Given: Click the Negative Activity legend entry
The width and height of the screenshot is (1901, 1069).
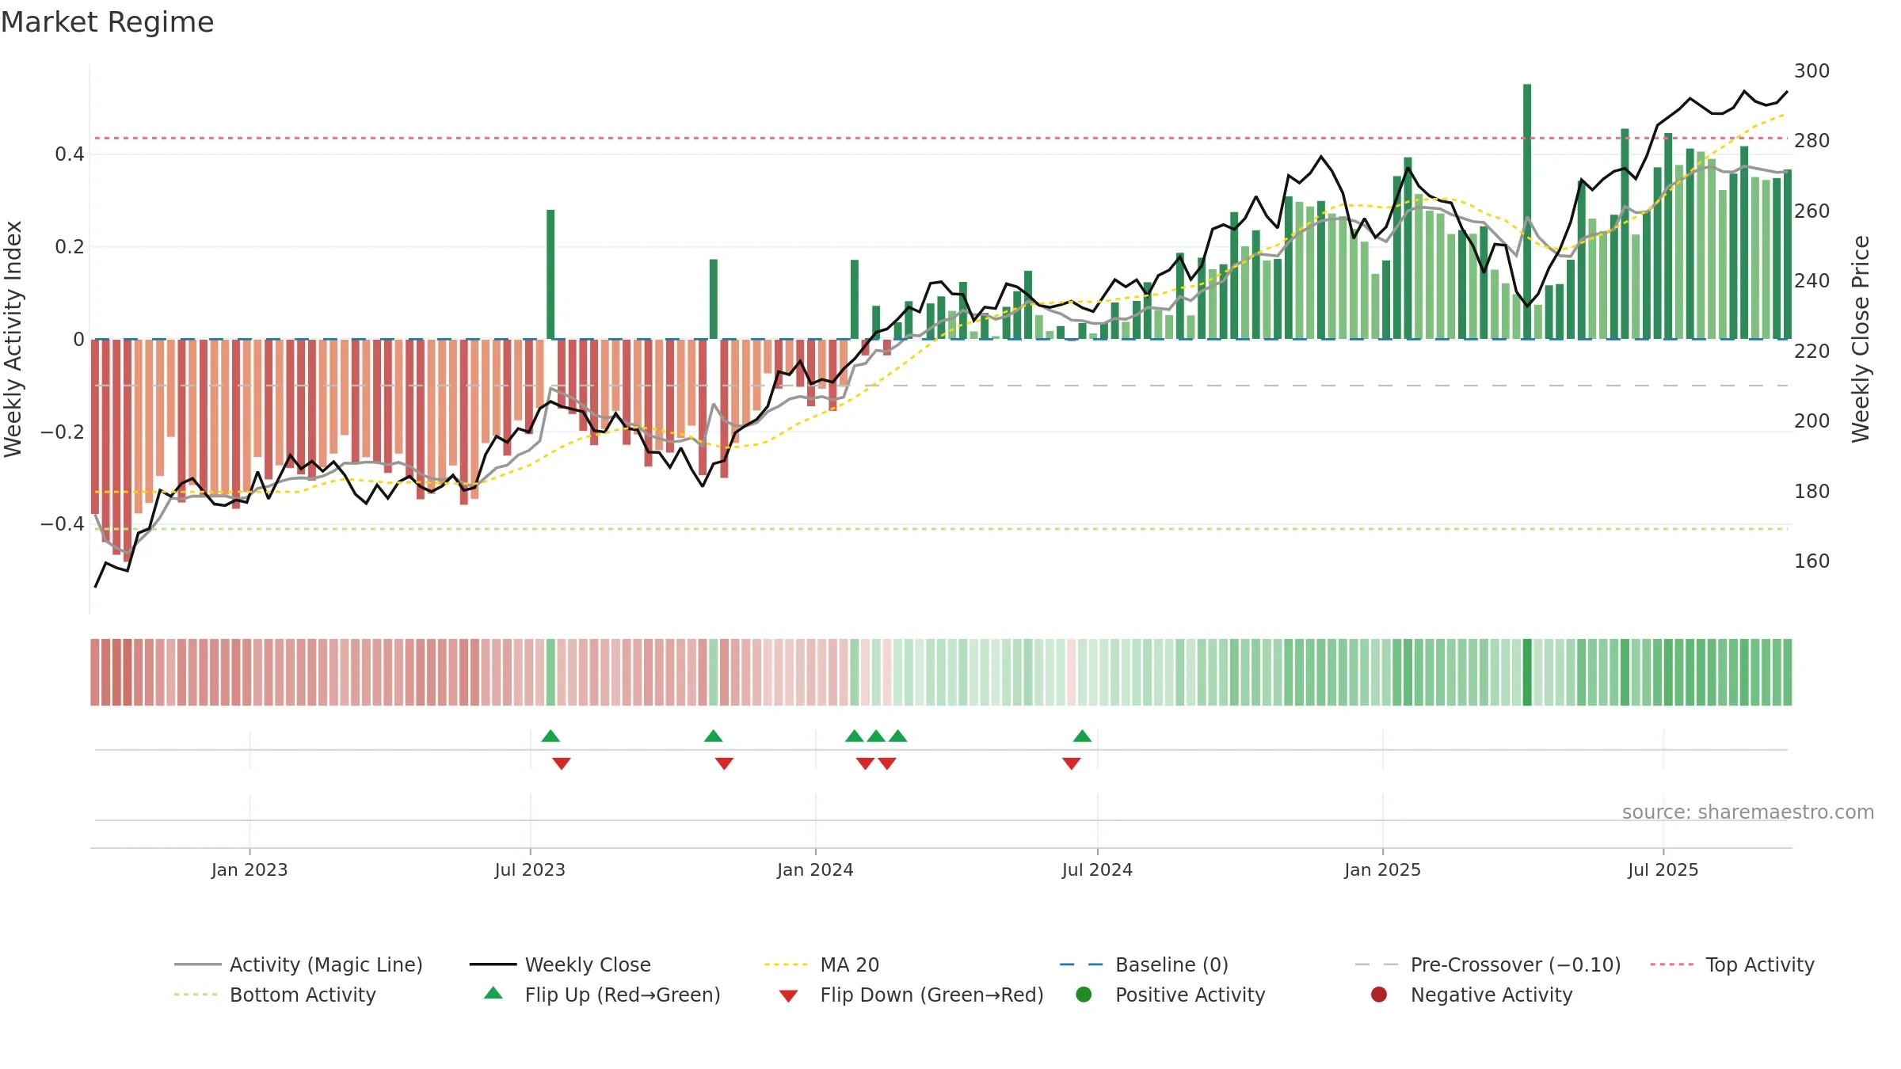Looking at the screenshot, I should pos(1472,995).
